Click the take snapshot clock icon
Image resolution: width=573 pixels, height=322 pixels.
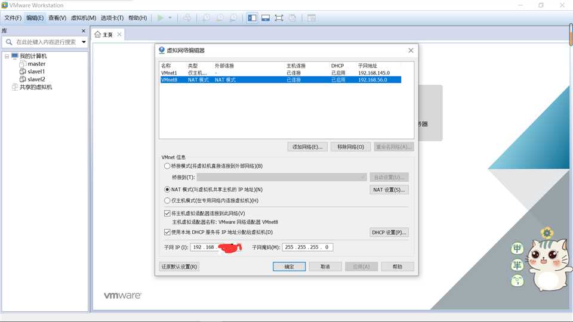click(x=206, y=18)
